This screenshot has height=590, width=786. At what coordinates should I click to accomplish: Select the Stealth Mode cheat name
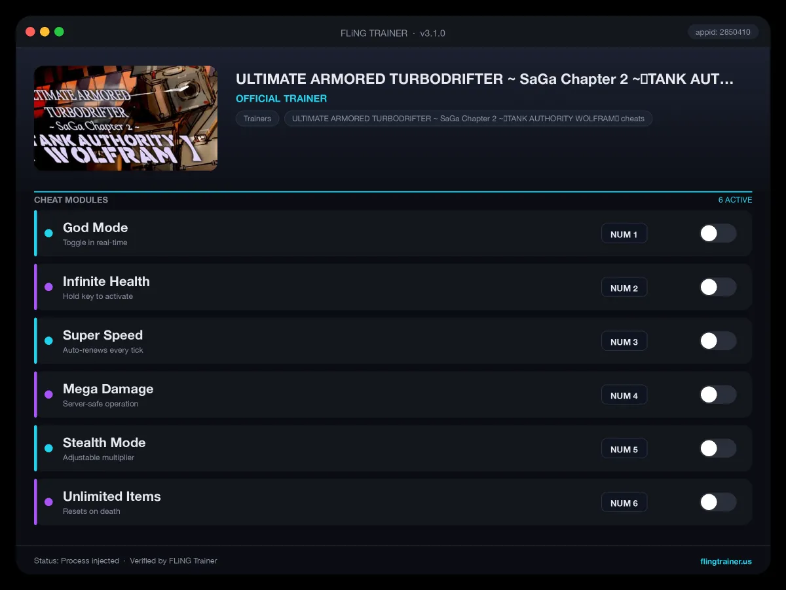pyautogui.click(x=104, y=442)
